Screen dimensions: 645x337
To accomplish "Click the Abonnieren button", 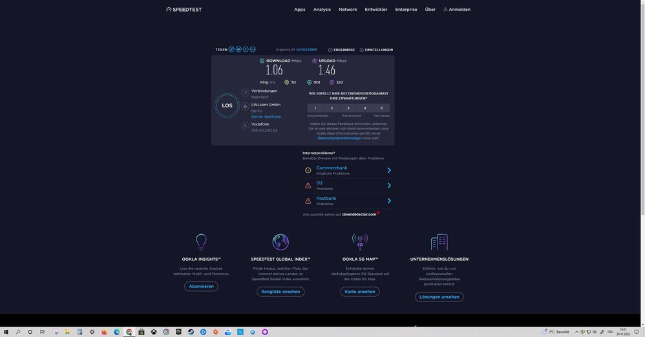I will [201, 287].
